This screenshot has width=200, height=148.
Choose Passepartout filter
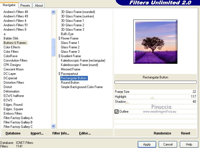[69, 74]
